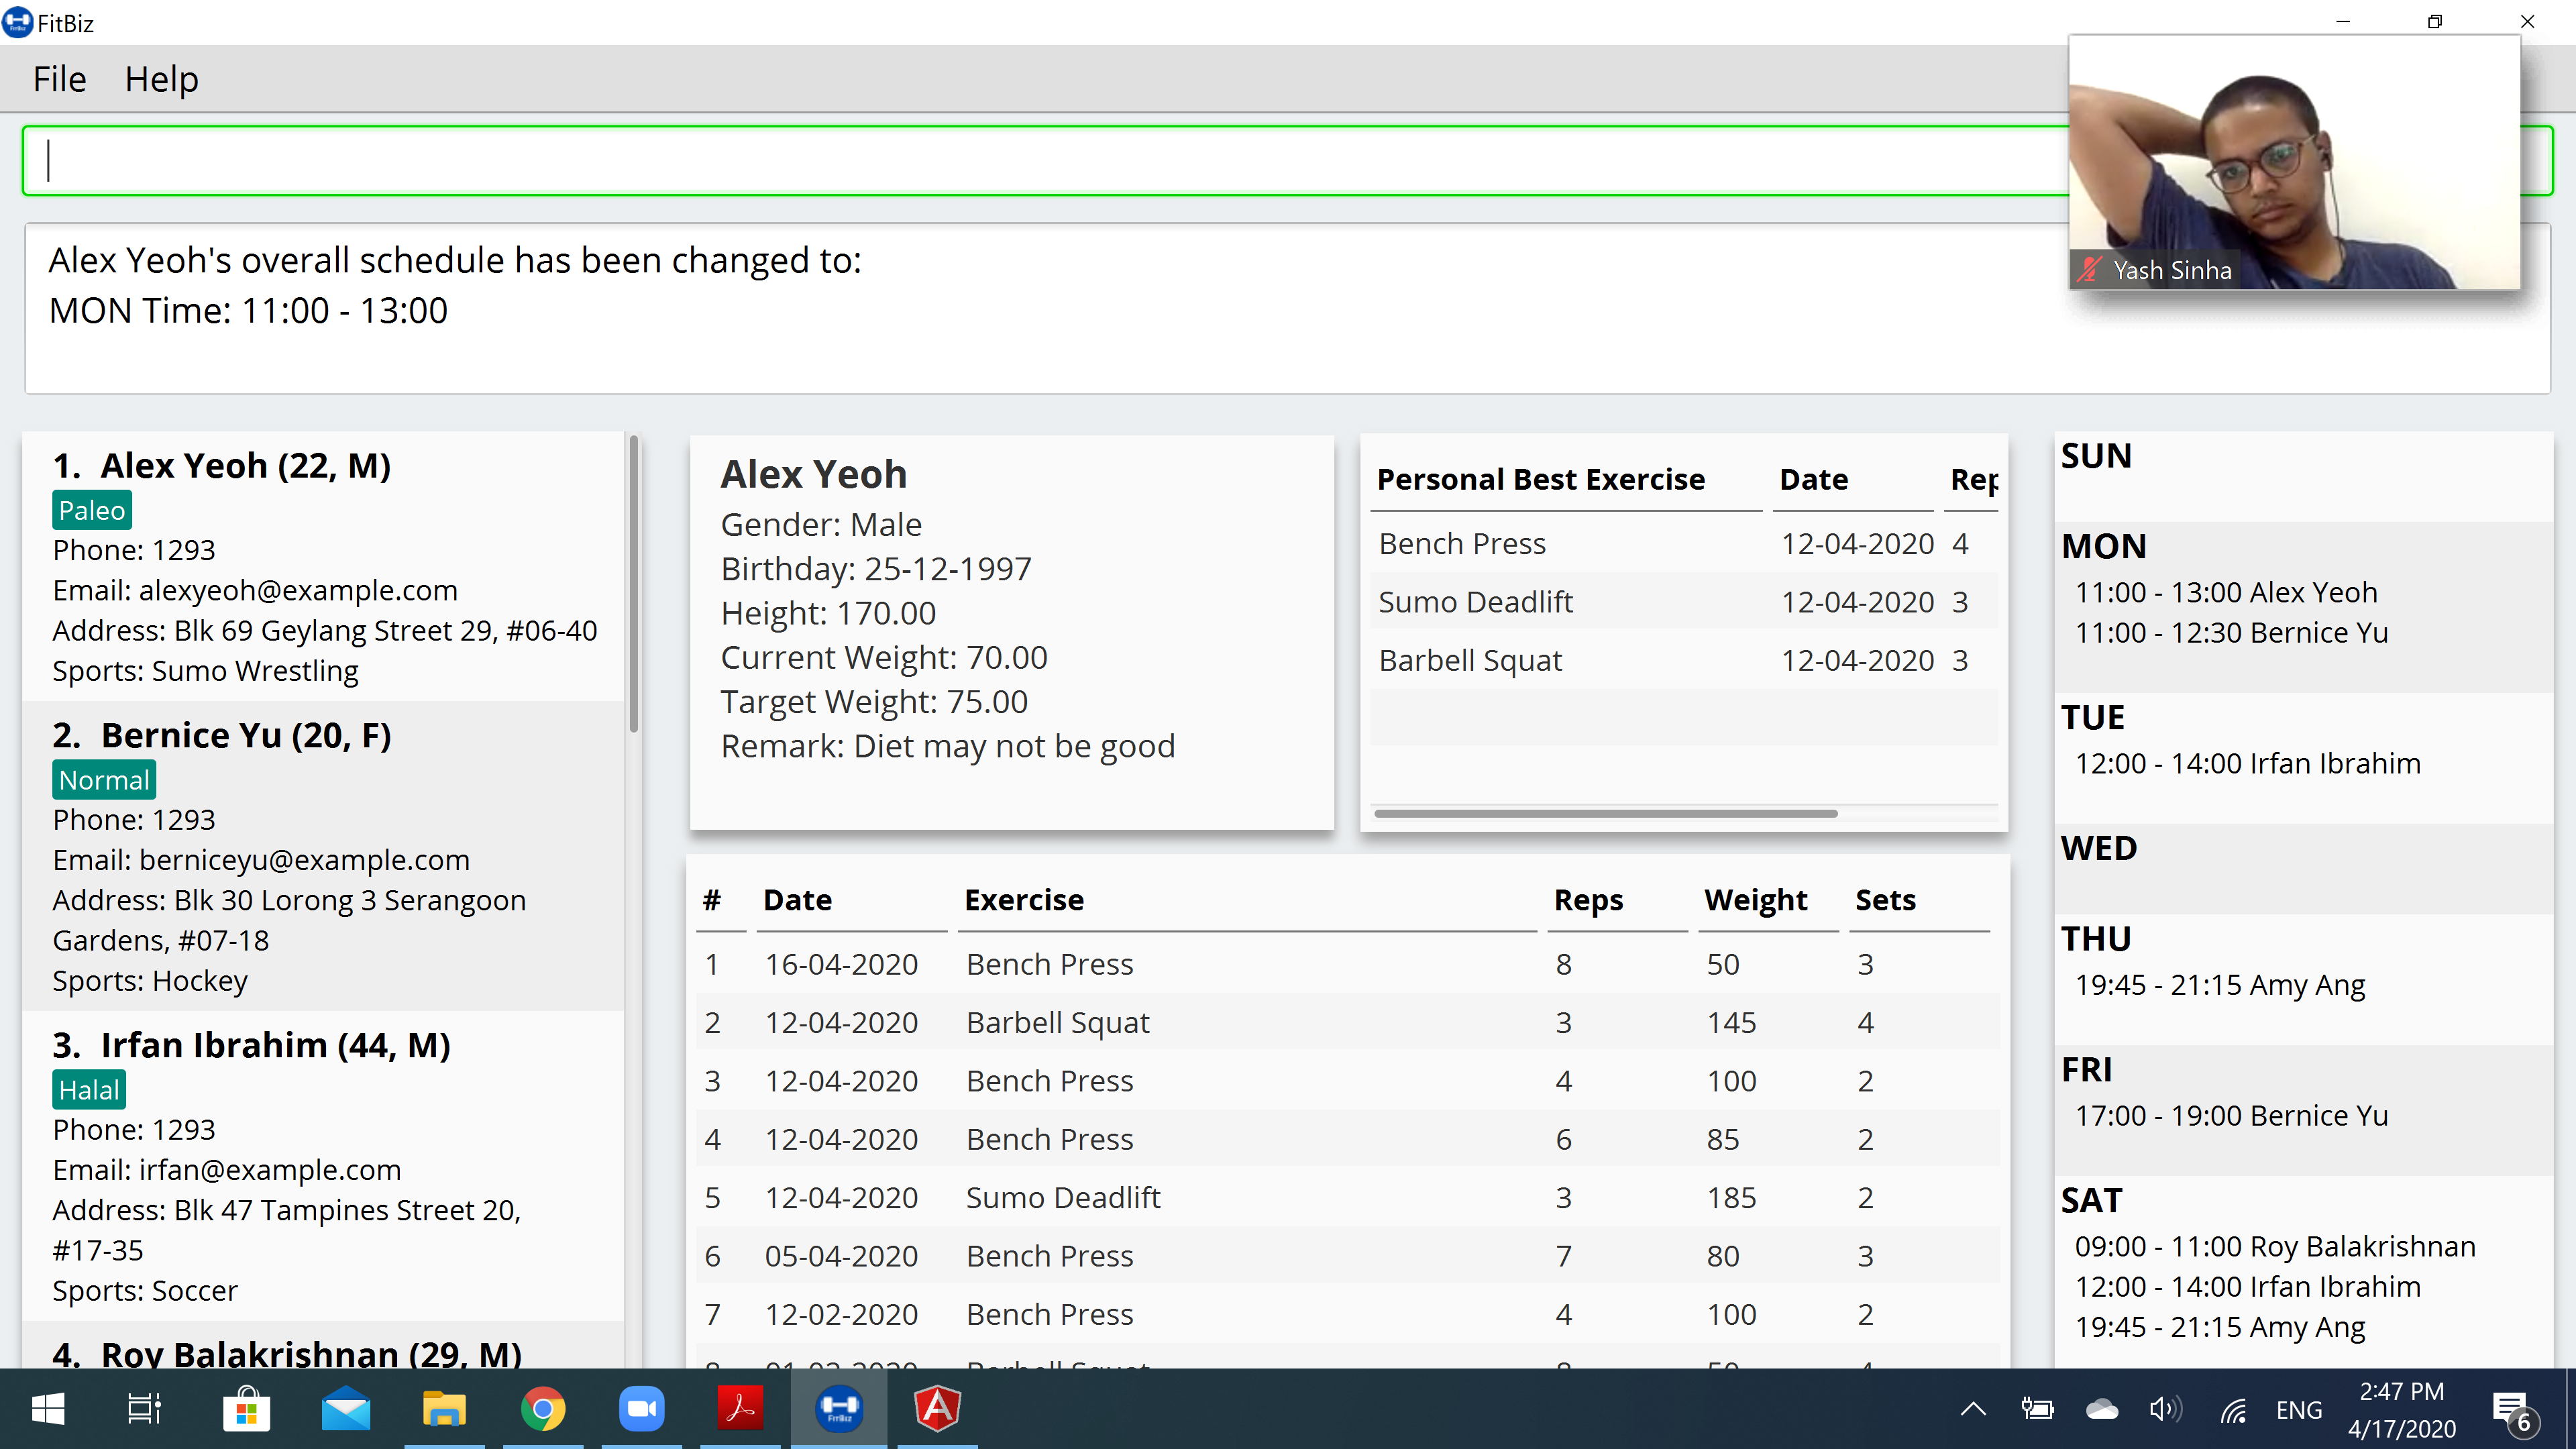Screen dimensions: 2576x1449
Task: Open the Help menu
Action: pos(161,79)
